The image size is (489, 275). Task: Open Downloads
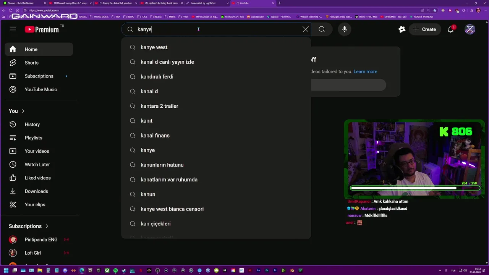39,191
